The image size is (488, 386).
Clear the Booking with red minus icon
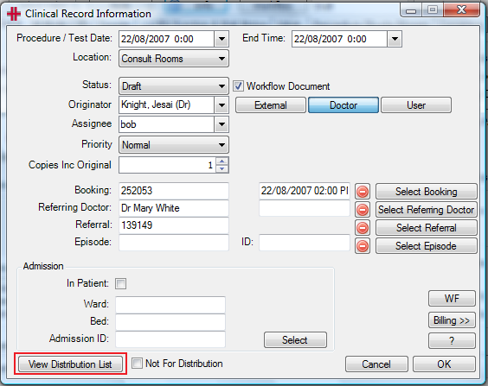[363, 192]
